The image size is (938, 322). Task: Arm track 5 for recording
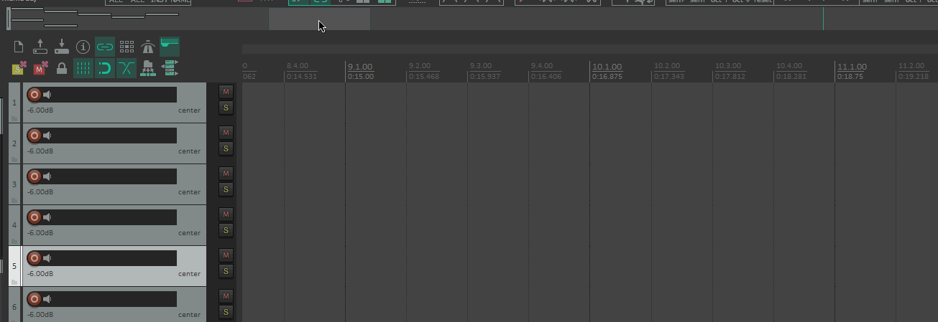click(x=34, y=258)
